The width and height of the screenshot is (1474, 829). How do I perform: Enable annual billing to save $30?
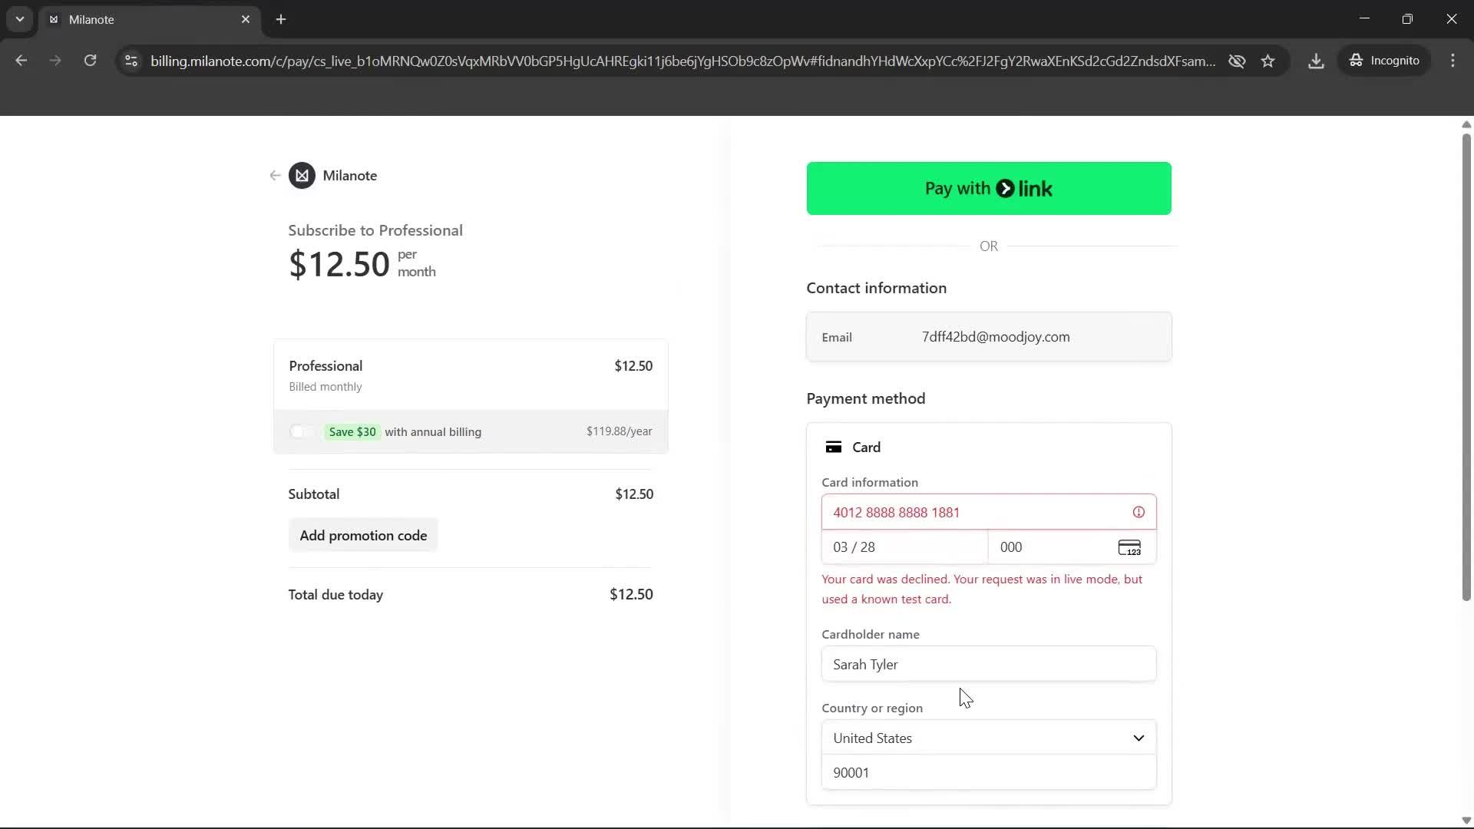(301, 431)
